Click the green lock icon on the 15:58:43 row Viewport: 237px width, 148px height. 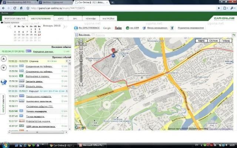pos(21,76)
